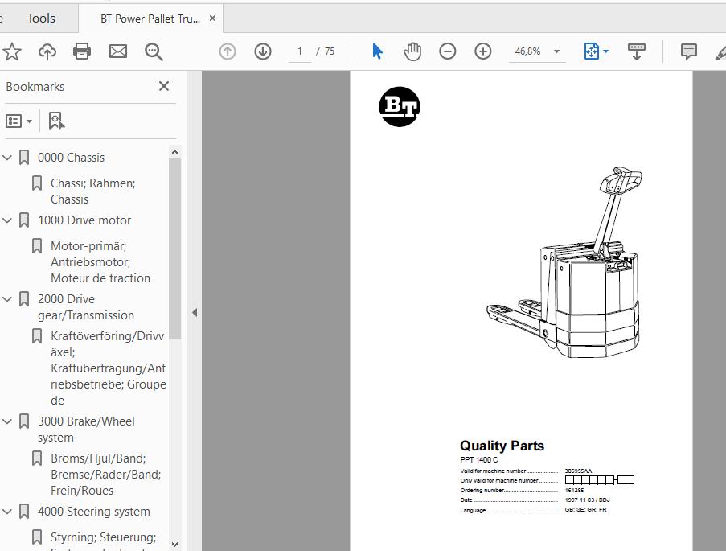This screenshot has width=726, height=551.
Task: Open Broms/Hjul/Band bookmark
Action: (105, 474)
